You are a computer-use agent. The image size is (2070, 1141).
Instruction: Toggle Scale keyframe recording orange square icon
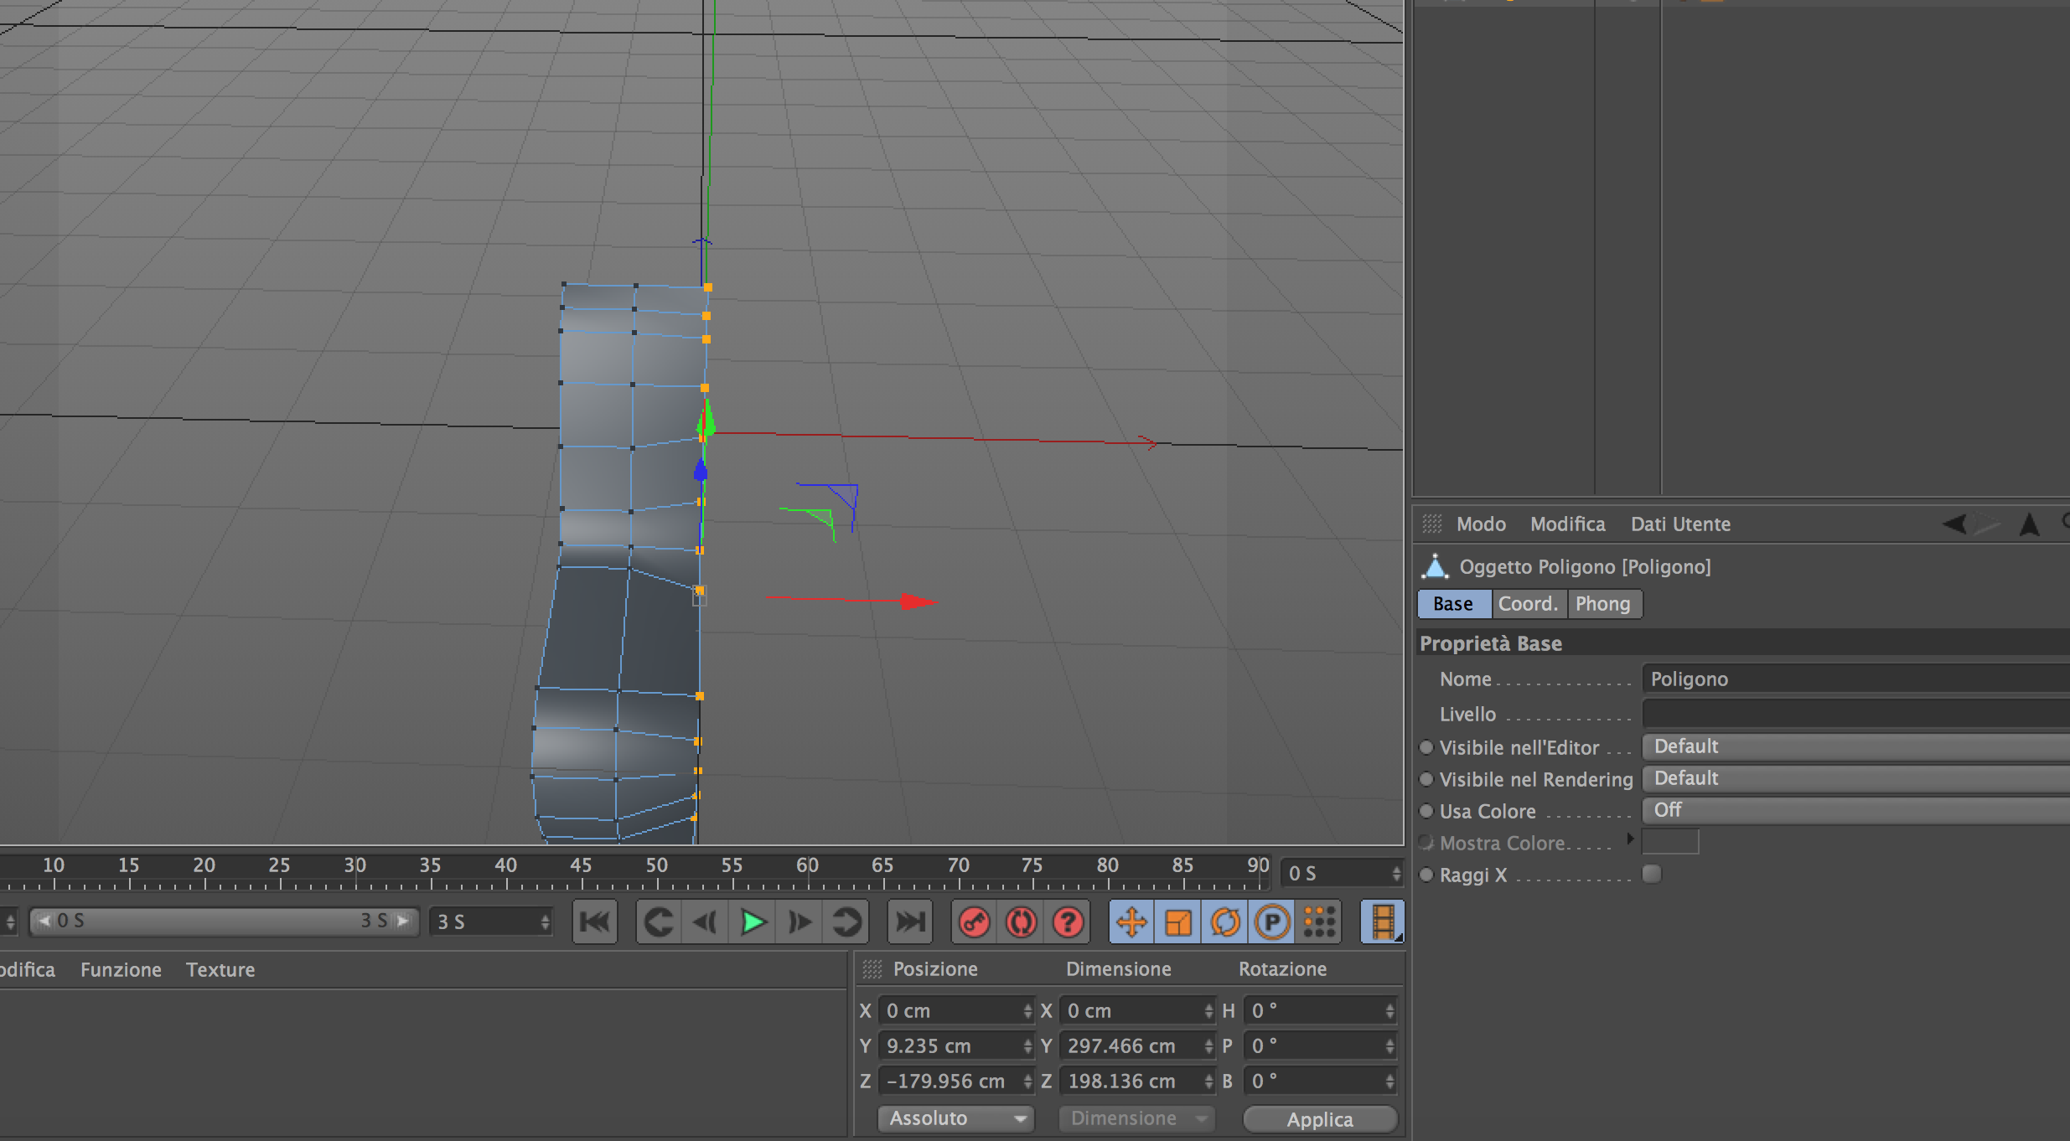click(1178, 922)
